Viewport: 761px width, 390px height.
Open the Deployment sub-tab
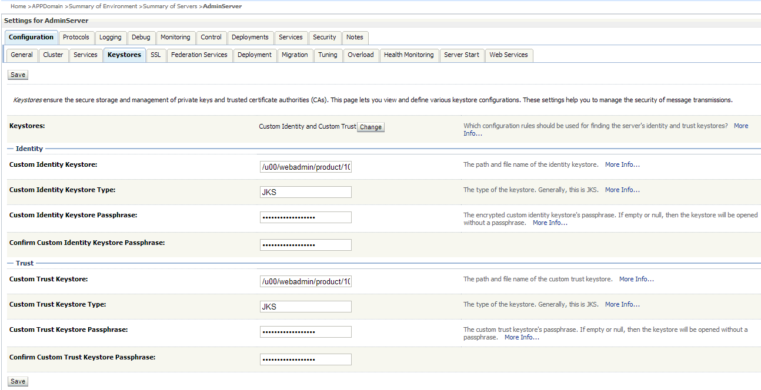point(255,55)
